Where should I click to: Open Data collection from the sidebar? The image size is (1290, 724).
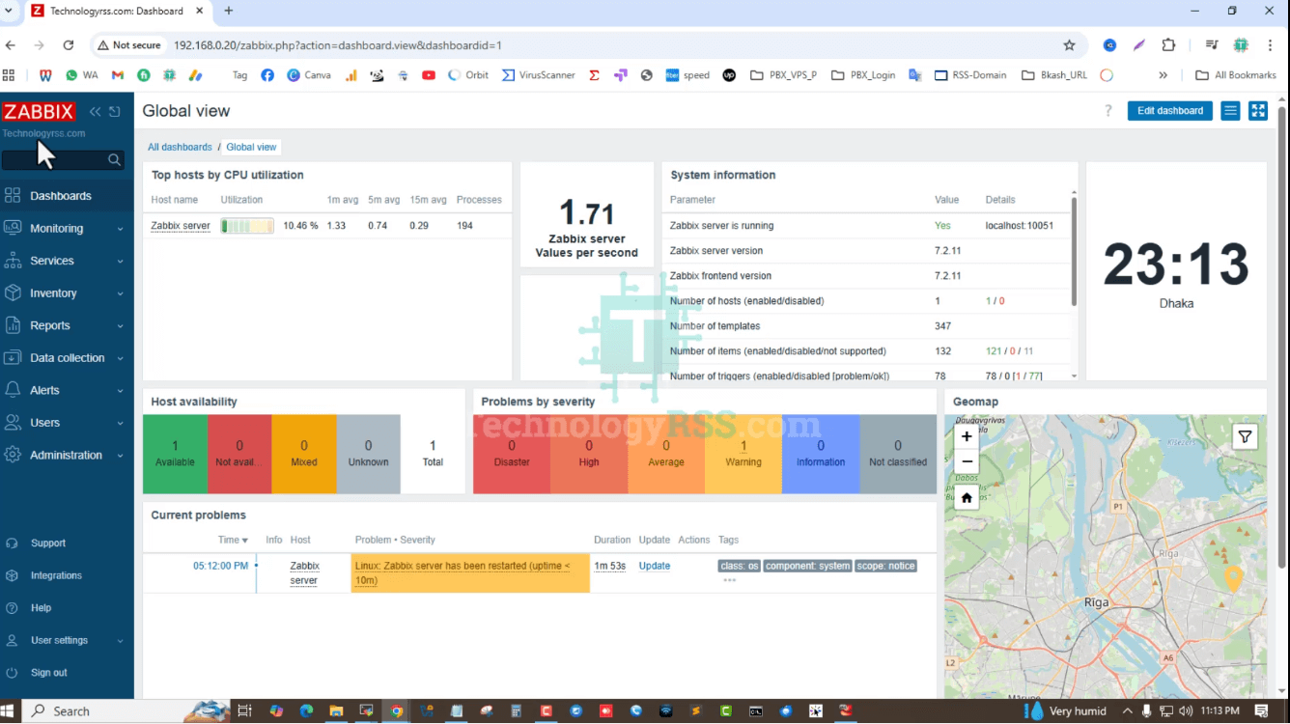66,357
